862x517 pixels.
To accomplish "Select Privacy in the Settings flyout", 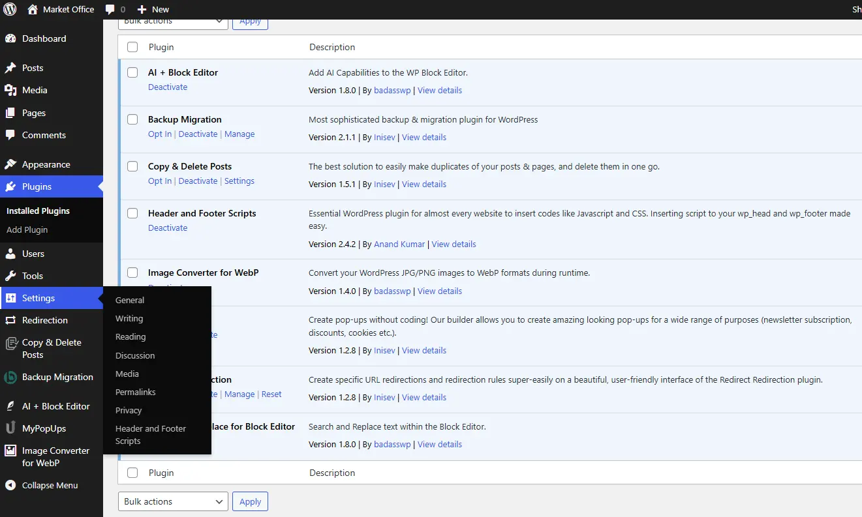I will point(129,410).
